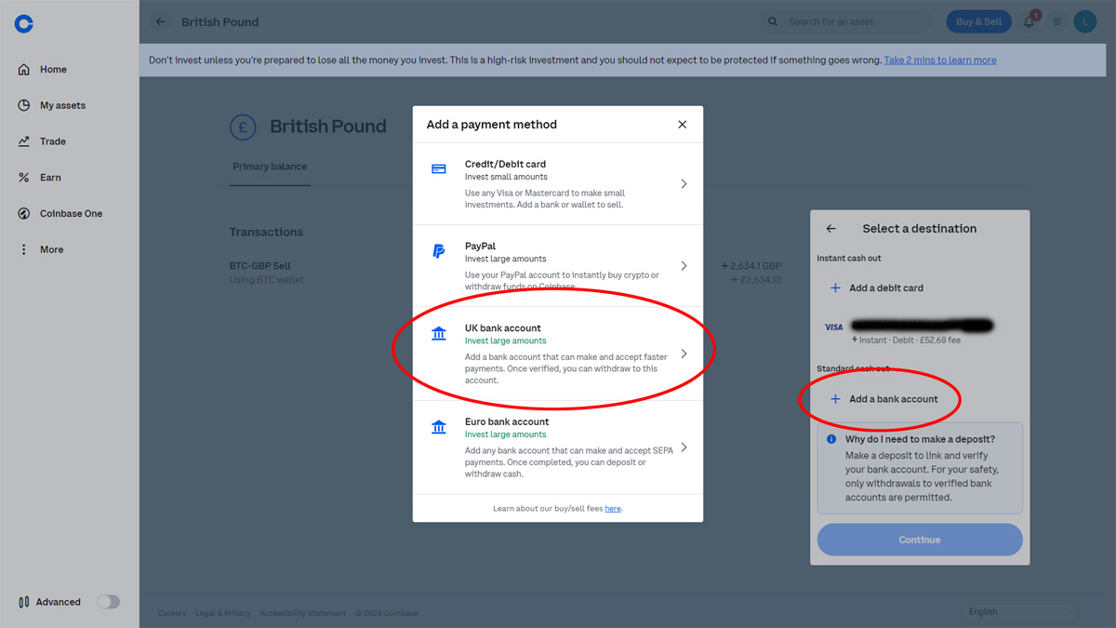Click the UK bank account building icon
Viewport: 1116px width, 628px height.
click(x=439, y=334)
